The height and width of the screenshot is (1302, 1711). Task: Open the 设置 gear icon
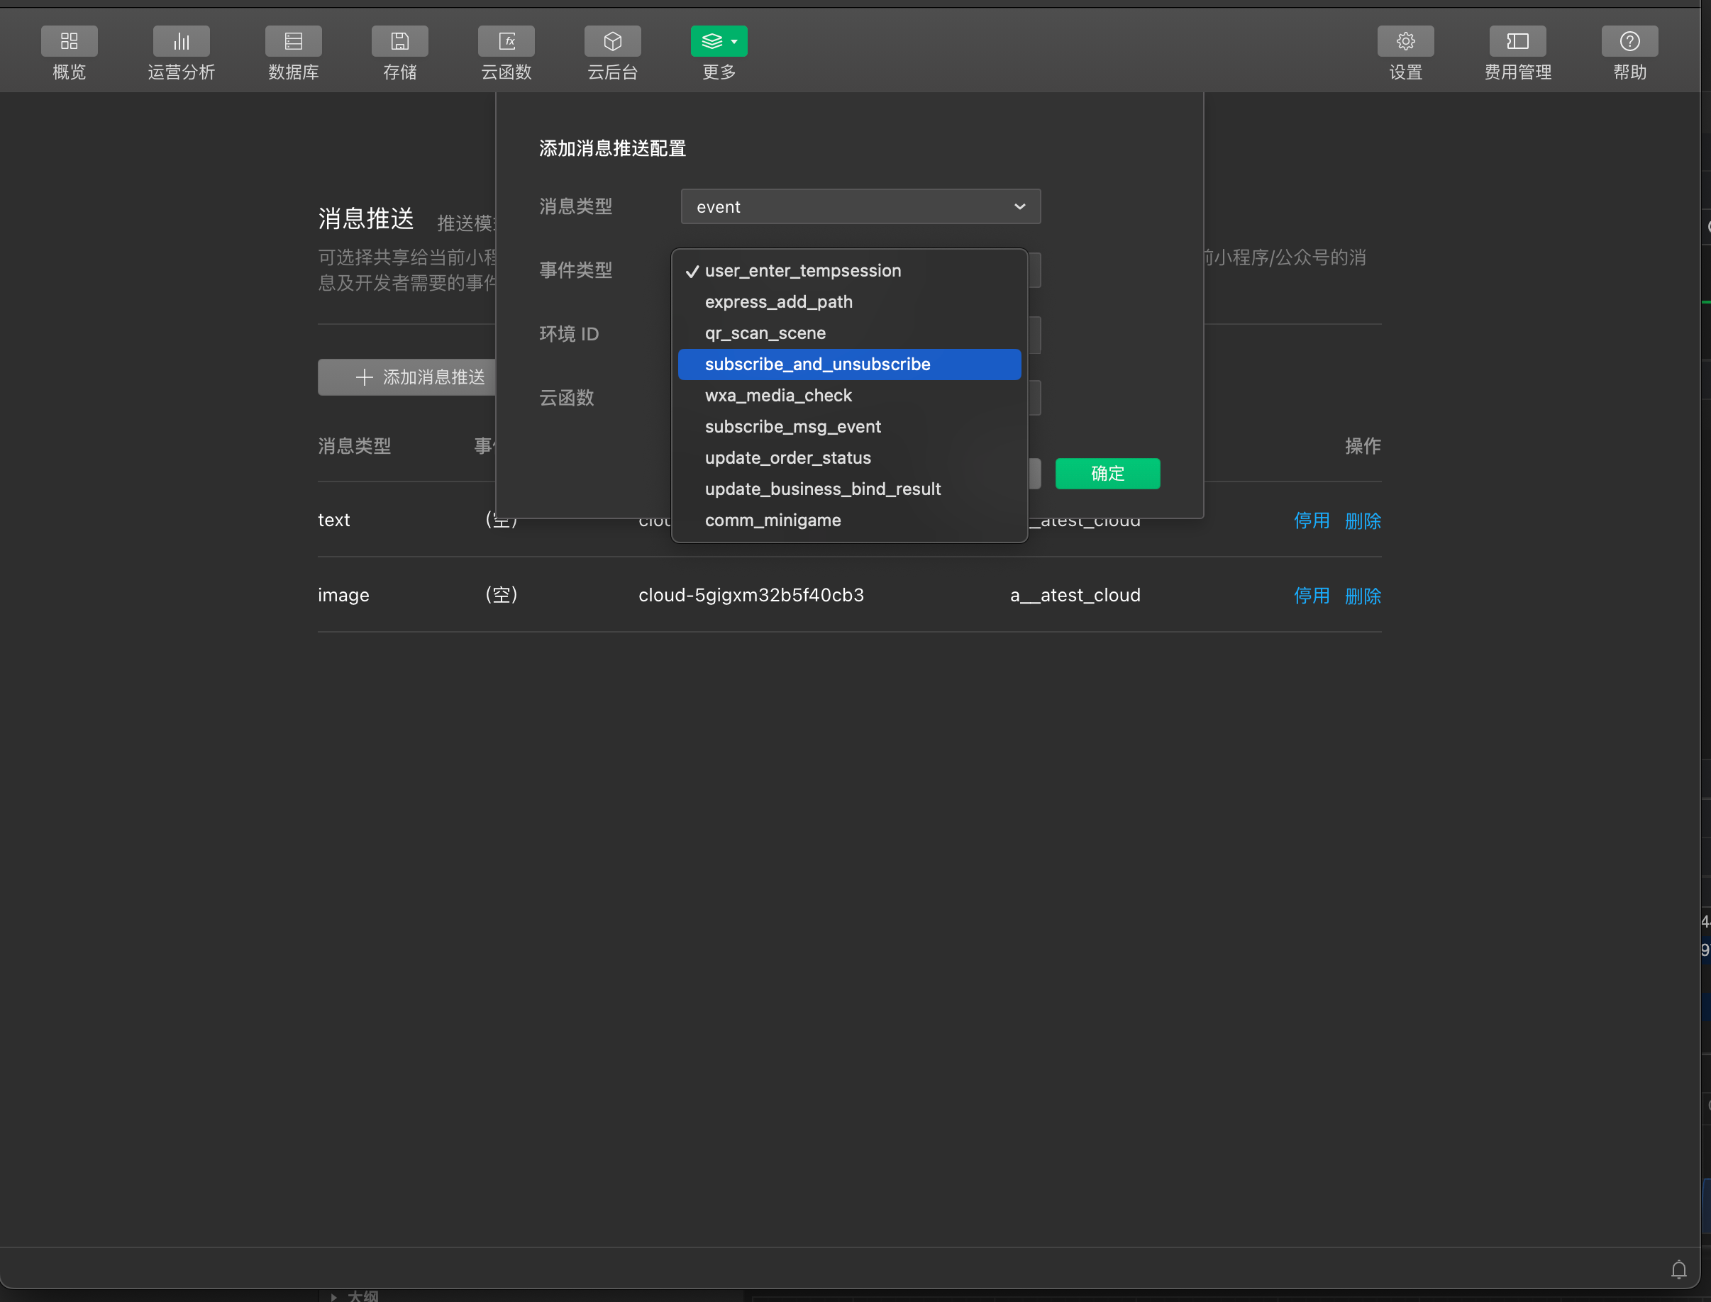click(x=1405, y=41)
